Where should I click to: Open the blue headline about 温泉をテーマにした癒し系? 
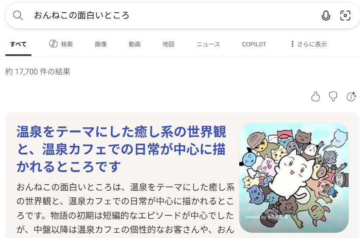tap(121, 149)
